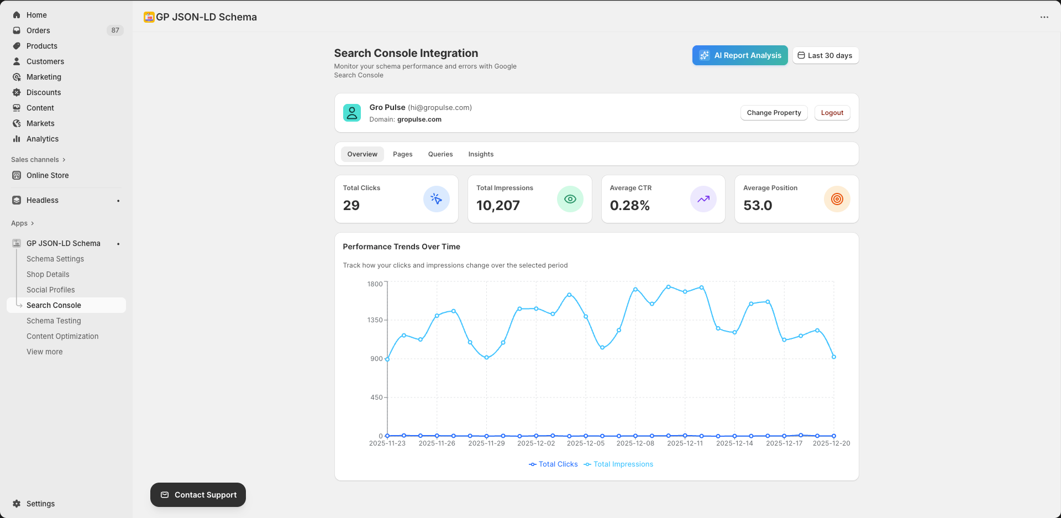The image size is (1061, 518).
Task: Click the AI Report Analysis button
Action: 739,55
